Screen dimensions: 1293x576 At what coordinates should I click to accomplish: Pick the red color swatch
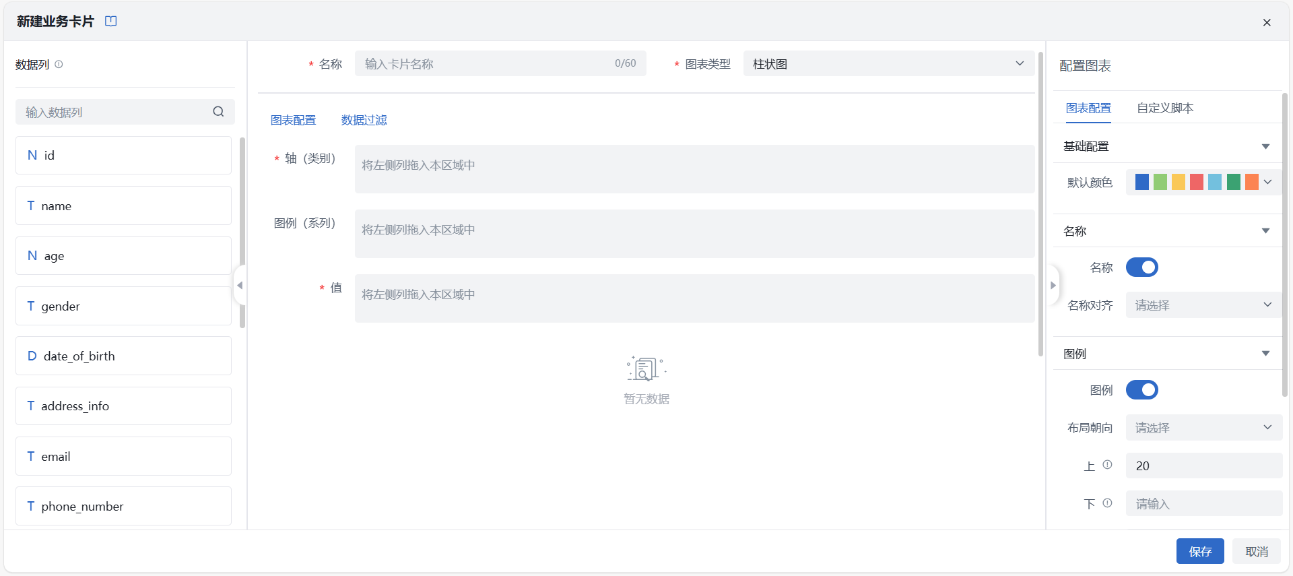[x=1197, y=182]
